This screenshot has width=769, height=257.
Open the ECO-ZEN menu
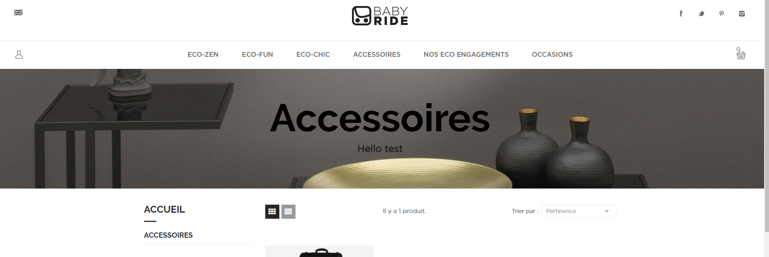click(203, 54)
